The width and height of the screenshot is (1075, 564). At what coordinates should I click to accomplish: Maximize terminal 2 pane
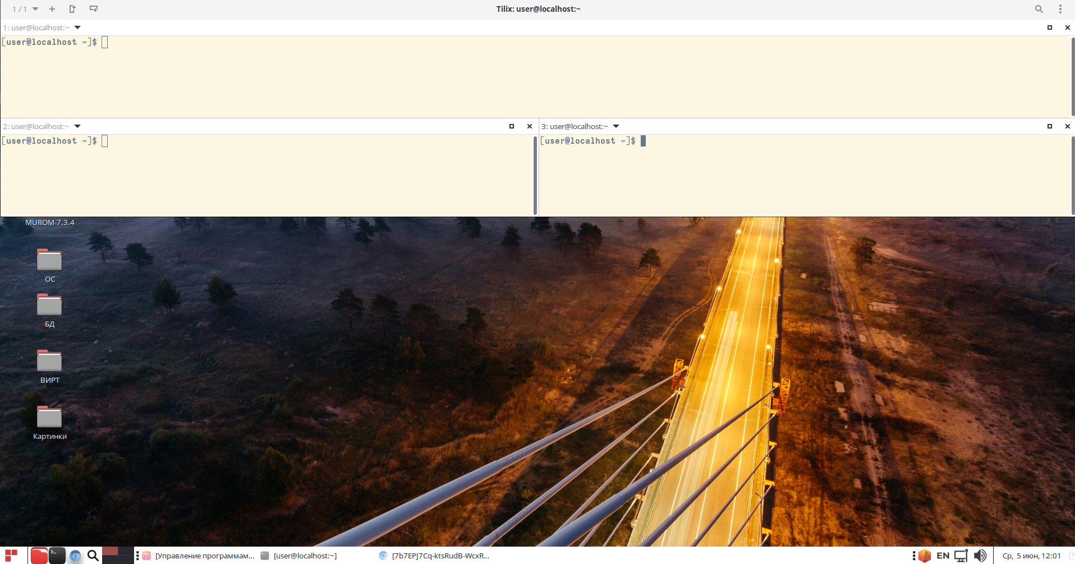(x=512, y=126)
